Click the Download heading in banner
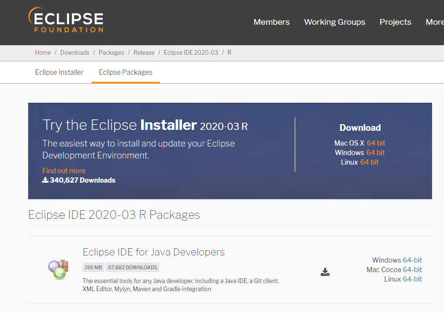This screenshot has height=313, width=444. point(360,127)
